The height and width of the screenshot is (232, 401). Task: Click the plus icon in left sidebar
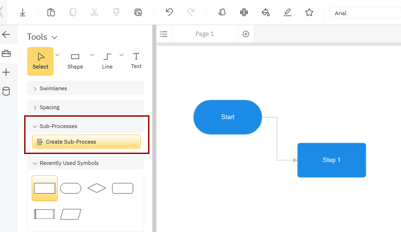[6, 72]
